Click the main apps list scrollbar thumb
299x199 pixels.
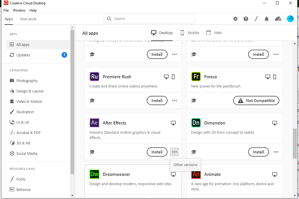coord(295,144)
